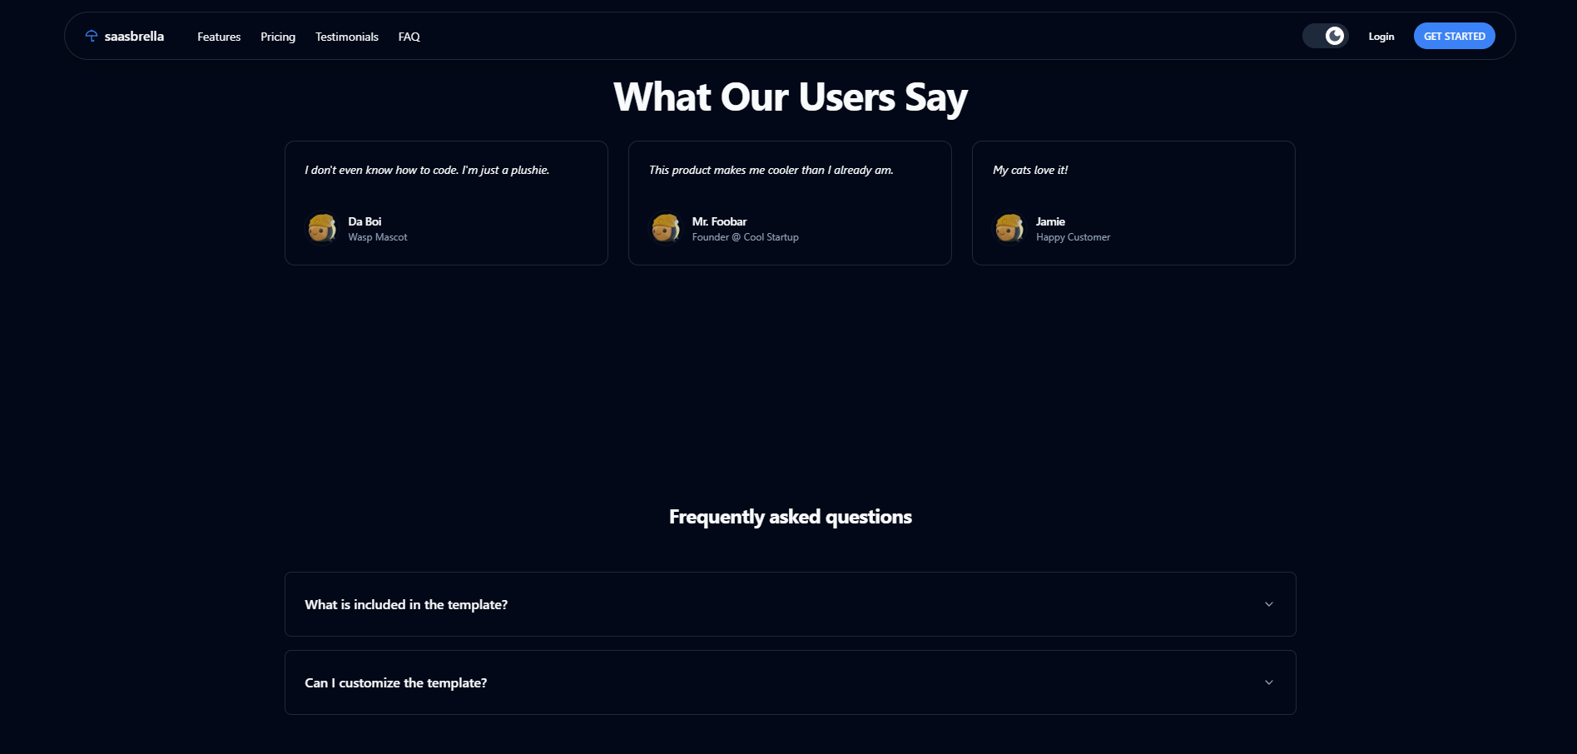This screenshot has height=754, width=1577.
Task: Click the moon icon in theme switch
Action: pos(1334,36)
